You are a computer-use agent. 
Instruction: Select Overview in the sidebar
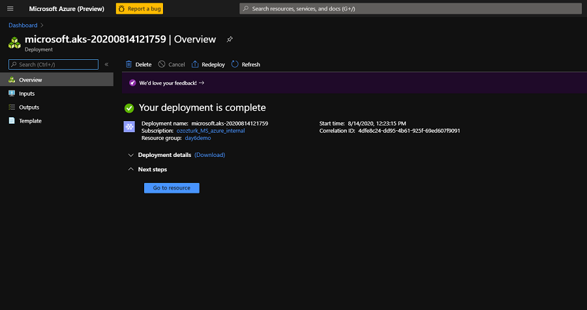click(x=30, y=79)
